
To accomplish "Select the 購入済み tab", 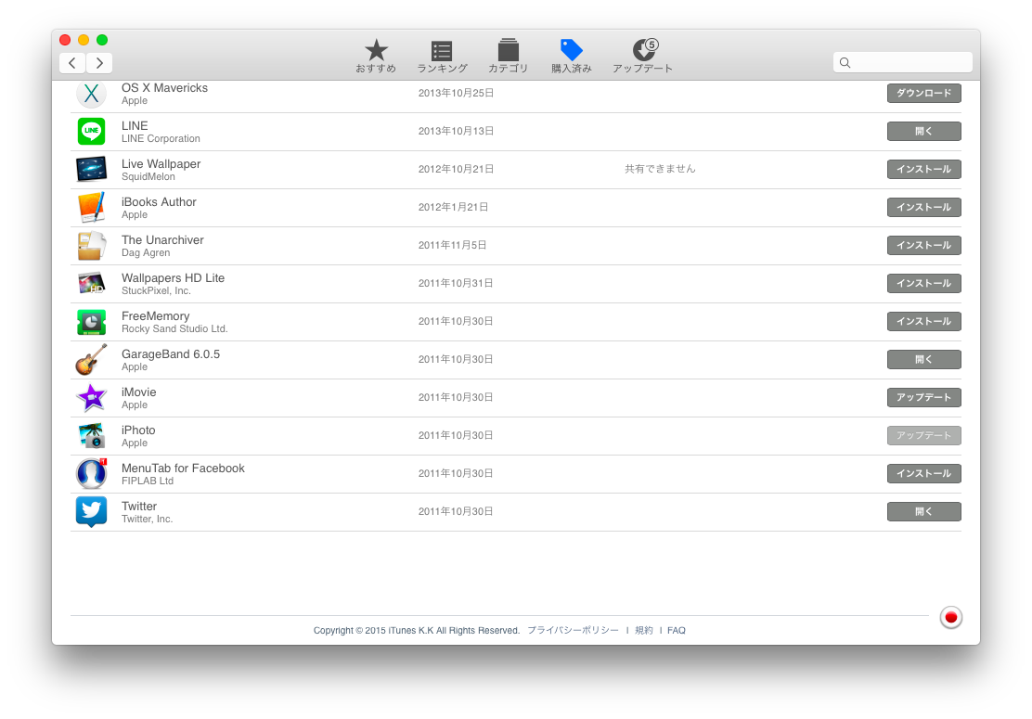I will [572, 56].
